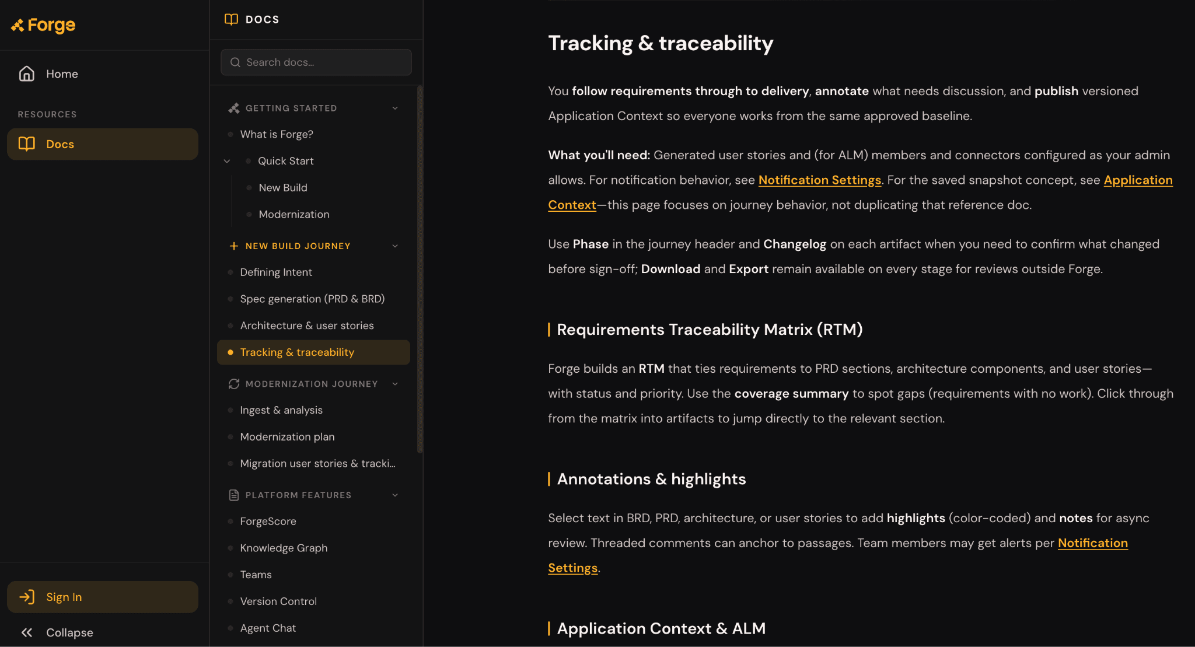
Task: Click the docs navigation scrollbar
Action: point(420,269)
